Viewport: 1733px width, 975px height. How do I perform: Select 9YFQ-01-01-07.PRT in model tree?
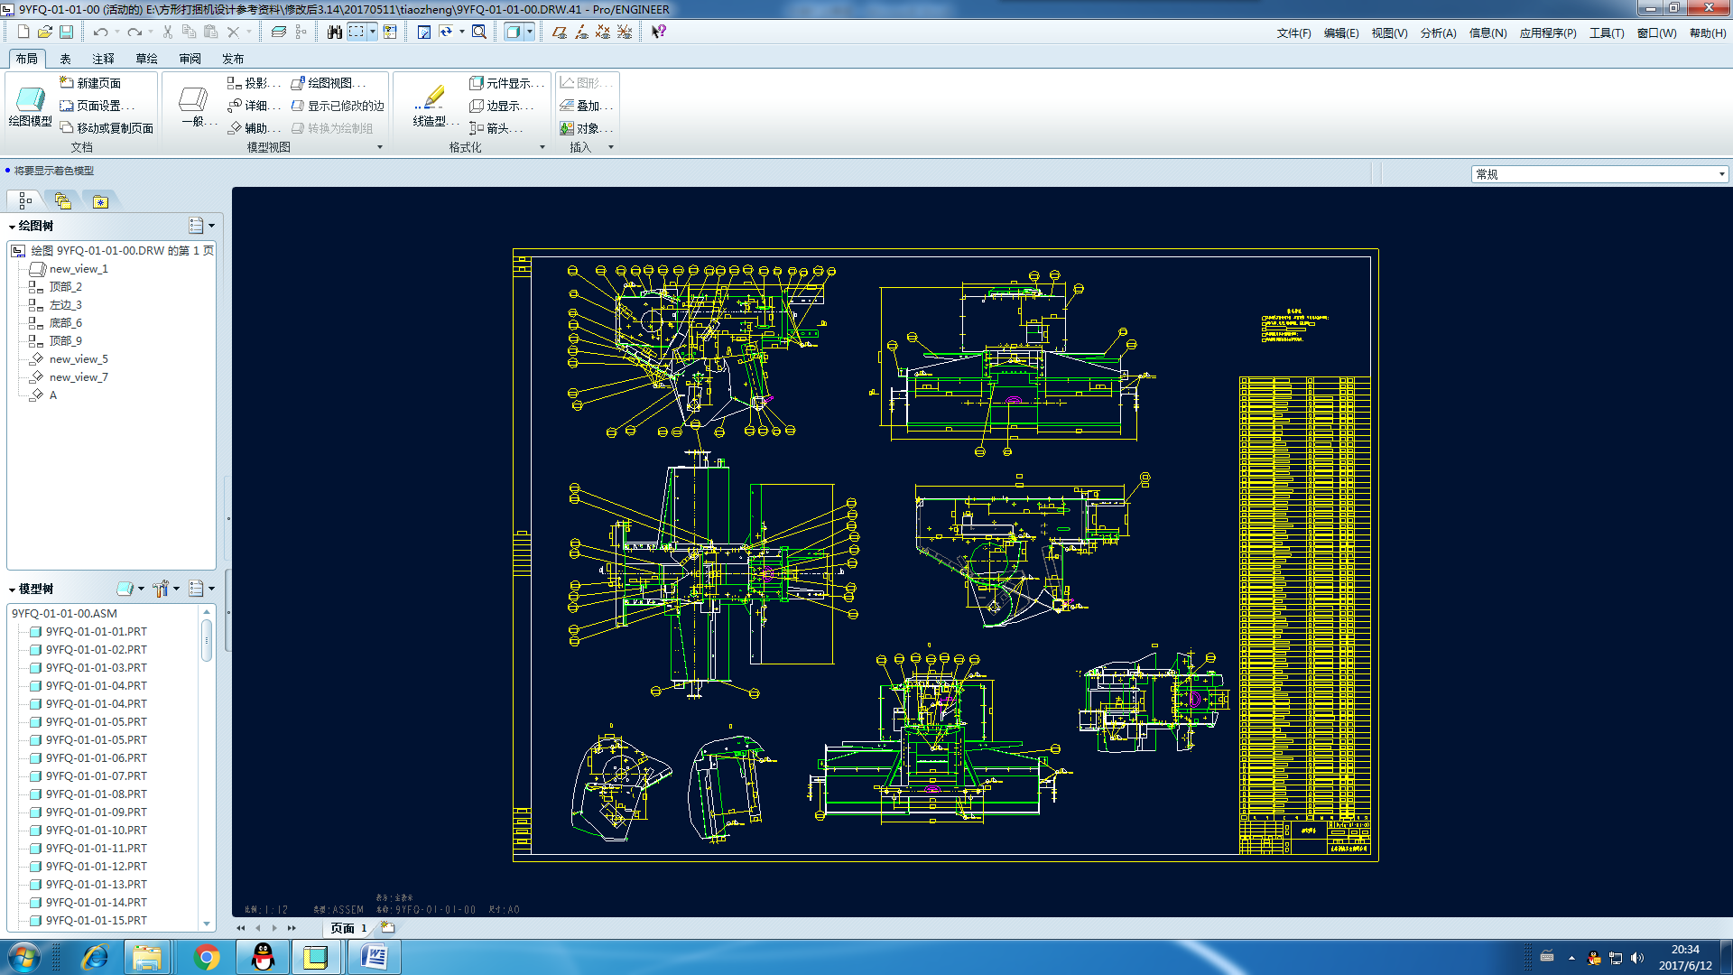point(96,776)
